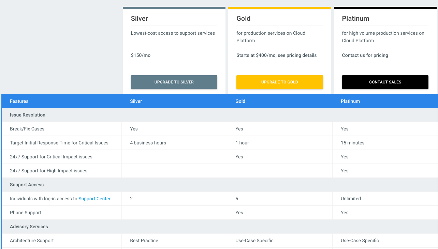Click Silver Yes for Break/Fix Cases
The width and height of the screenshot is (438, 249).
coord(134,129)
